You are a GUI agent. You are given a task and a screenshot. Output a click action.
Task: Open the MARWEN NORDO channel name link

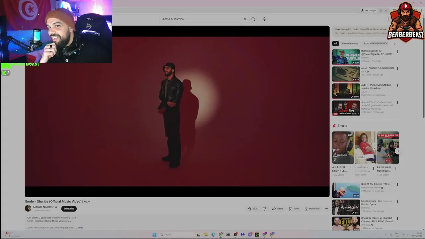tap(43, 207)
